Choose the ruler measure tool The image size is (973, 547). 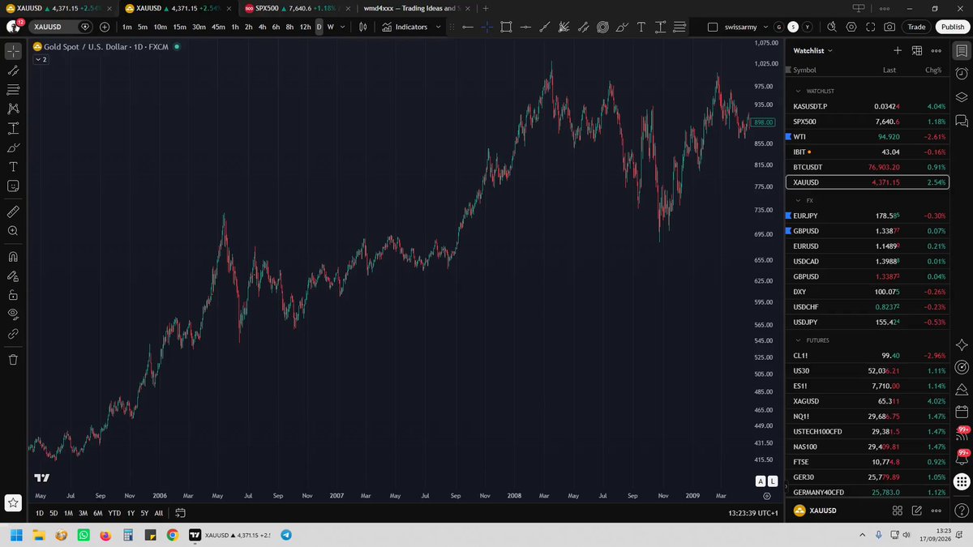[13, 212]
